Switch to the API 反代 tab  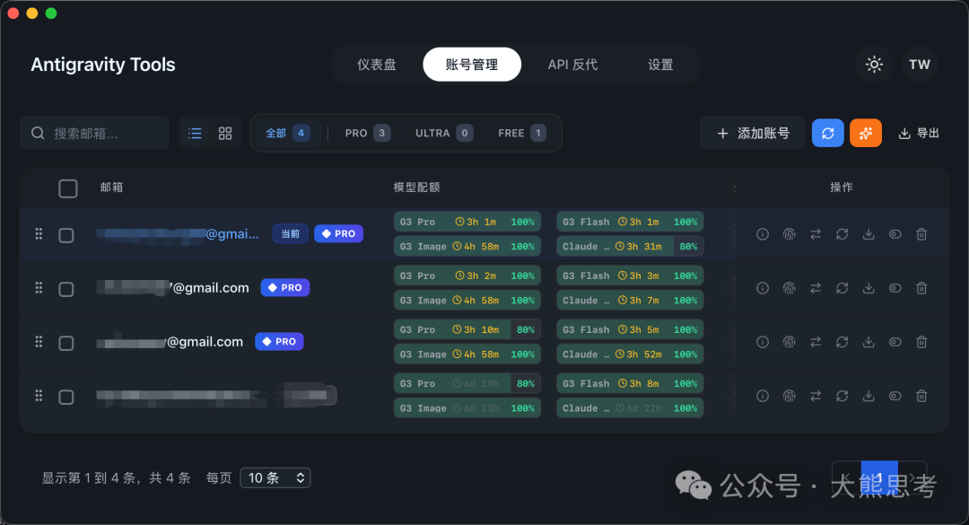click(x=572, y=64)
